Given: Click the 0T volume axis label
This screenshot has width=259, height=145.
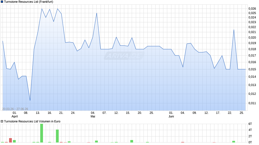Looking at the screenshot, I should (x=250, y=142).
